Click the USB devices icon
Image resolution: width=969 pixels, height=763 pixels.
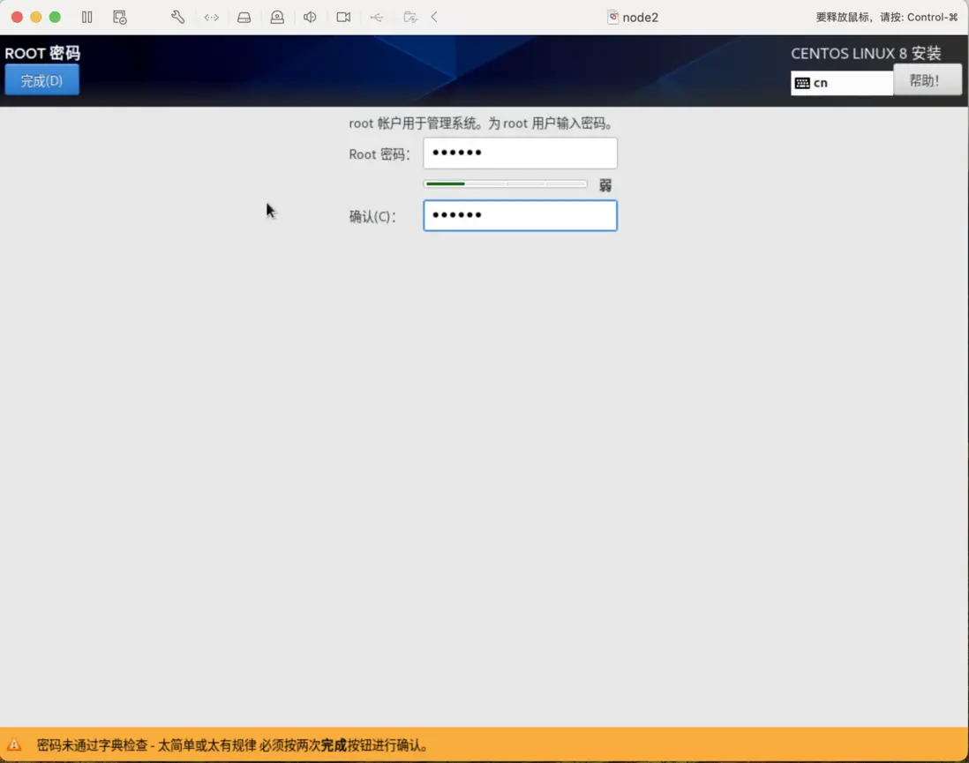coord(376,18)
